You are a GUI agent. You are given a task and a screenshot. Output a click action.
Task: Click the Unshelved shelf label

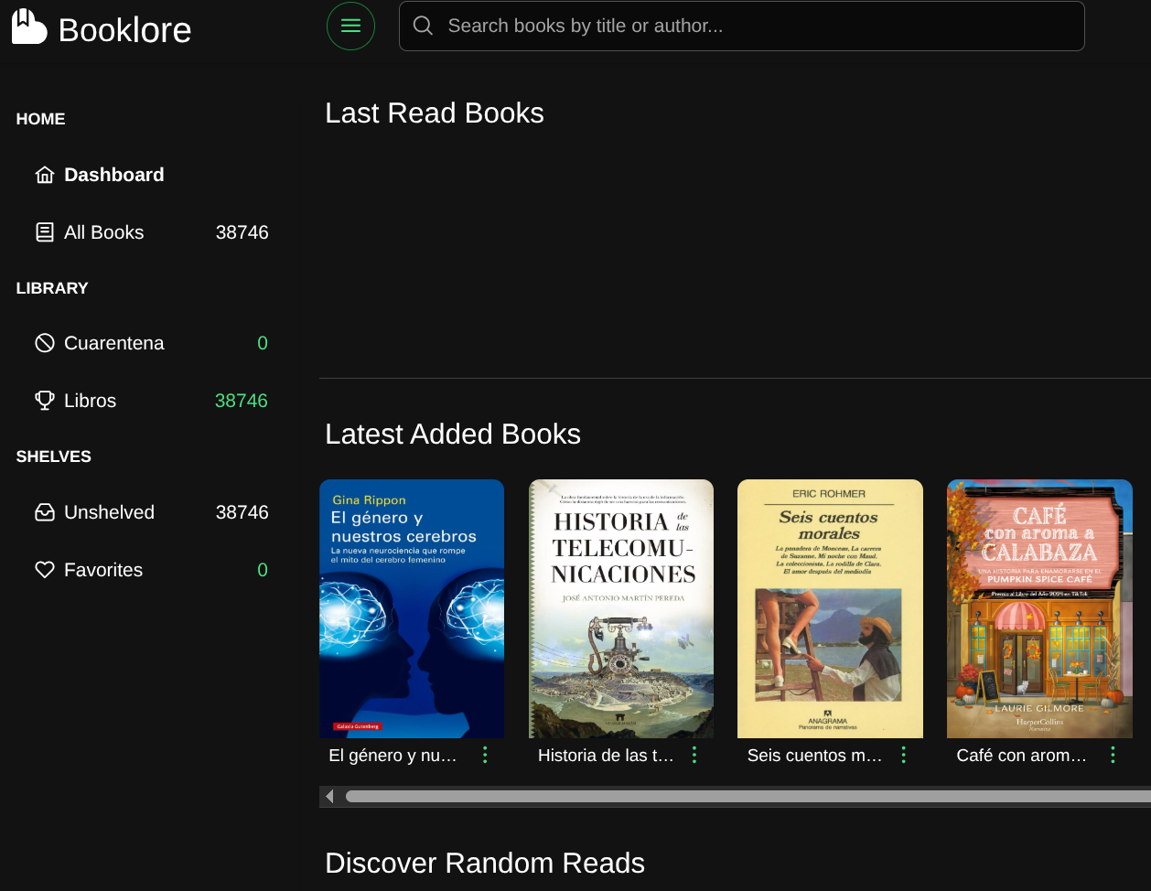109,512
